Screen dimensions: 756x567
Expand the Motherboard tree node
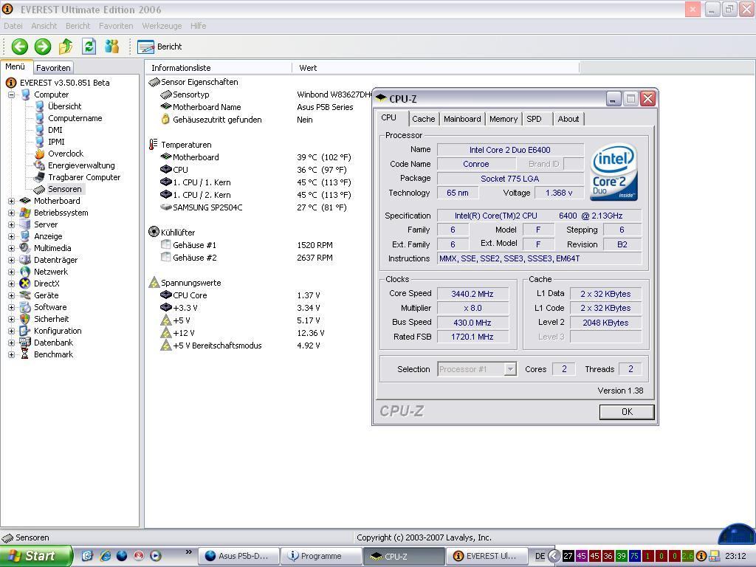coord(11,201)
